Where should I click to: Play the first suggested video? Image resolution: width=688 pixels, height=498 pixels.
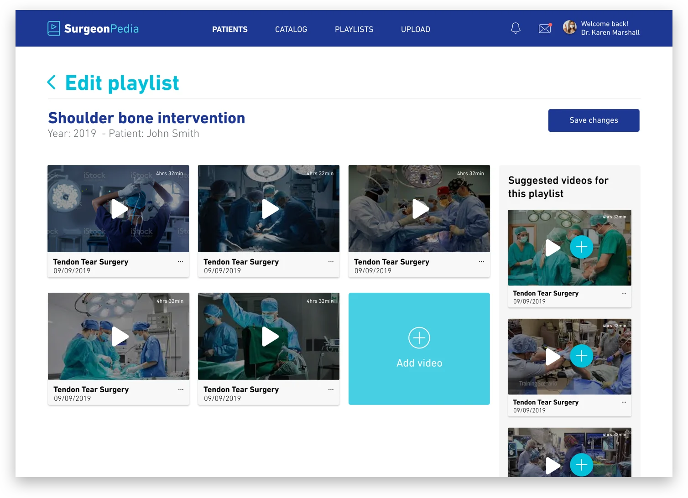point(553,248)
